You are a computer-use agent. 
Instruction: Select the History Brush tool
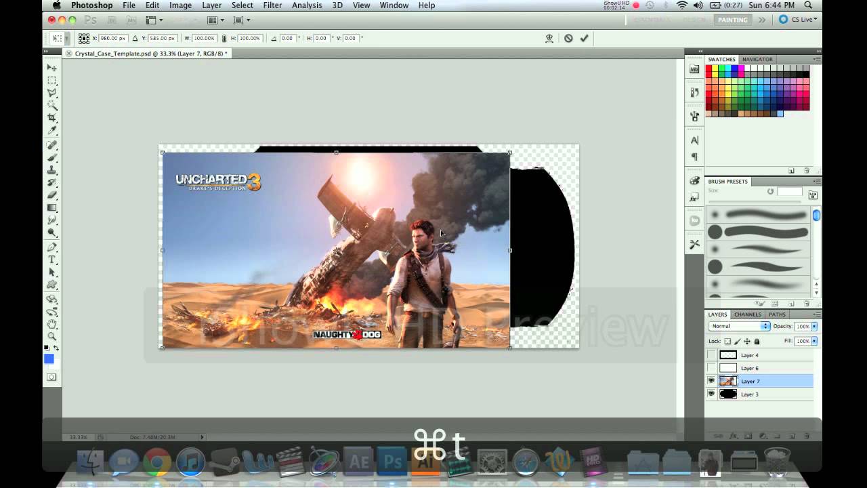[x=51, y=182]
